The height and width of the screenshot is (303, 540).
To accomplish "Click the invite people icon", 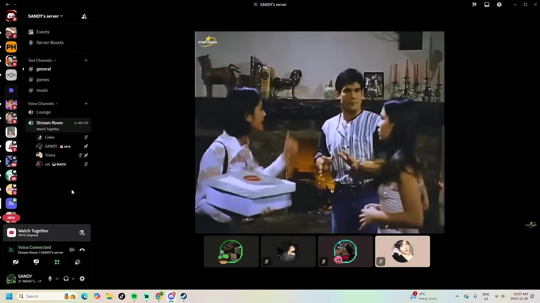I will click(x=84, y=16).
